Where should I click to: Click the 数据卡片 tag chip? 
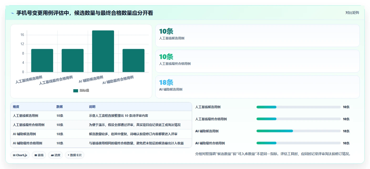(x=75, y=155)
